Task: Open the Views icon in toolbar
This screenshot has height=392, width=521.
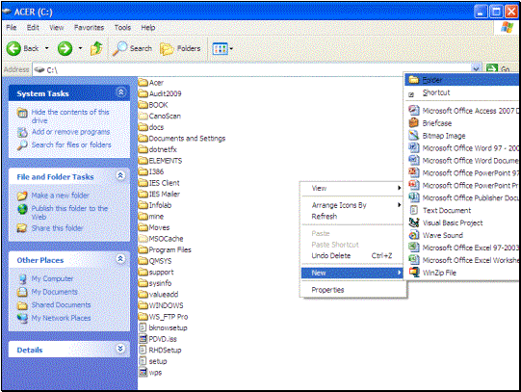Action: 220,49
